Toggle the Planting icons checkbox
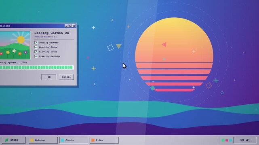Viewport: 259px width, 145px height. click(x=36, y=52)
